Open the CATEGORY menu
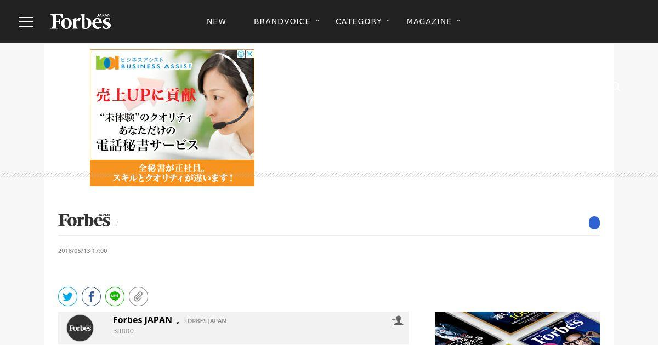The image size is (658, 345). click(359, 21)
